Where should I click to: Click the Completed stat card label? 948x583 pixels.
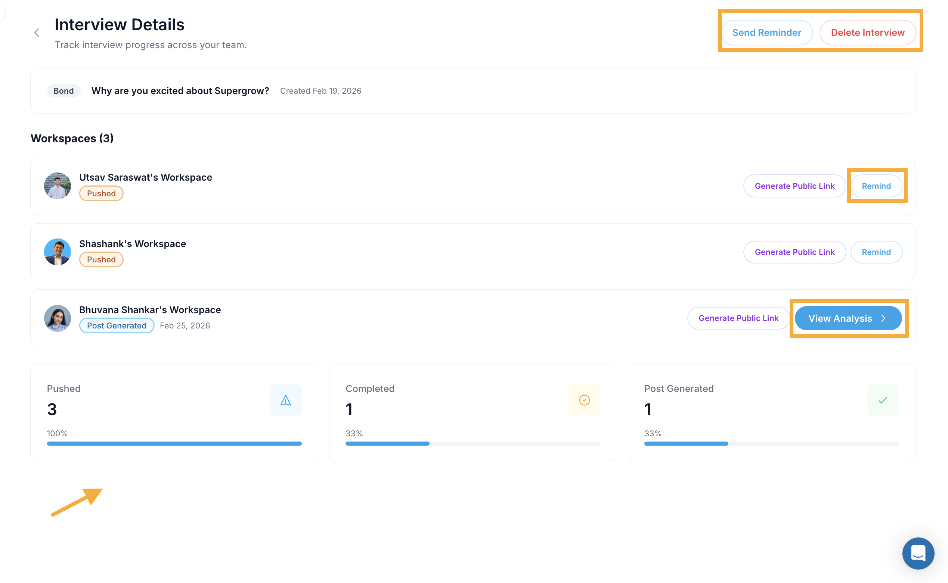[x=370, y=388]
